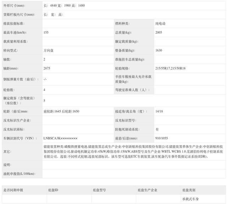Click the 转向型式 label
227x204 pixels.
(x=11, y=50)
